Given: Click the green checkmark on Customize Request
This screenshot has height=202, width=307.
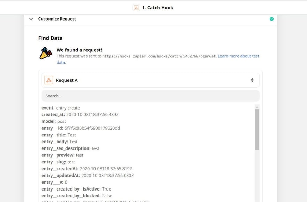Looking at the screenshot, I should click(271, 19).
